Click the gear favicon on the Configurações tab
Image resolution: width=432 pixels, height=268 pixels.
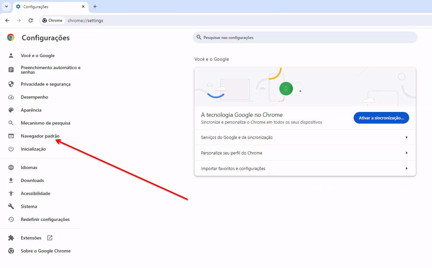(x=18, y=6)
